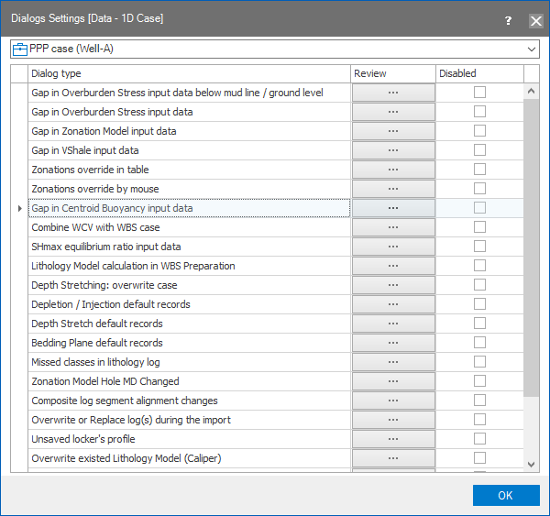Screen dimensions: 550x516
Task: Click review button for Combine WCV with WBS case
Action: (x=392, y=227)
